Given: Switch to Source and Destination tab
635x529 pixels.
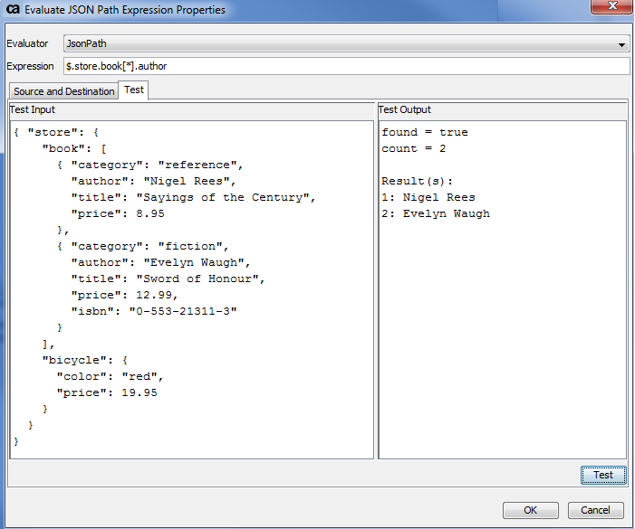Looking at the screenshot, I should coord(63,91).
